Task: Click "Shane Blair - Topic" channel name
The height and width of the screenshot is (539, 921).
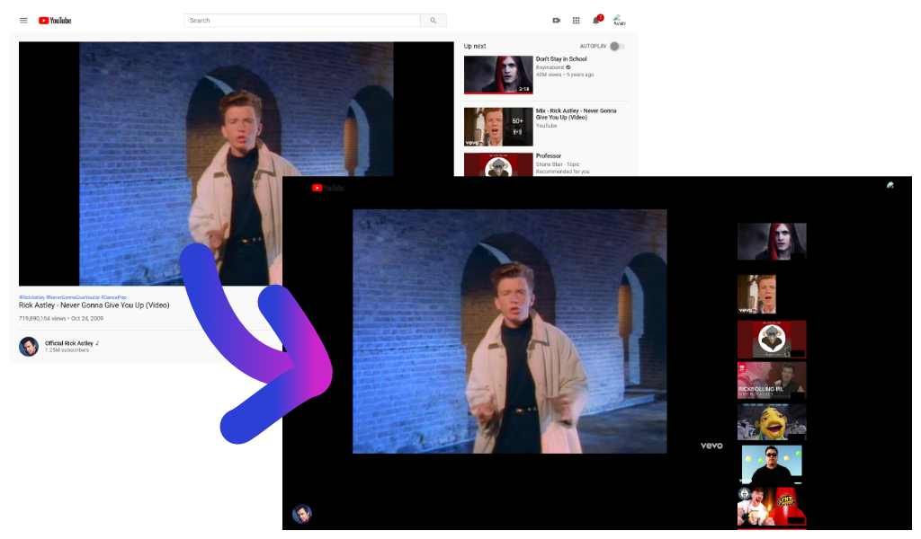Action: coord(558,164)
